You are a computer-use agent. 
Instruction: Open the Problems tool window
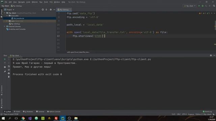tap(28, 112)
